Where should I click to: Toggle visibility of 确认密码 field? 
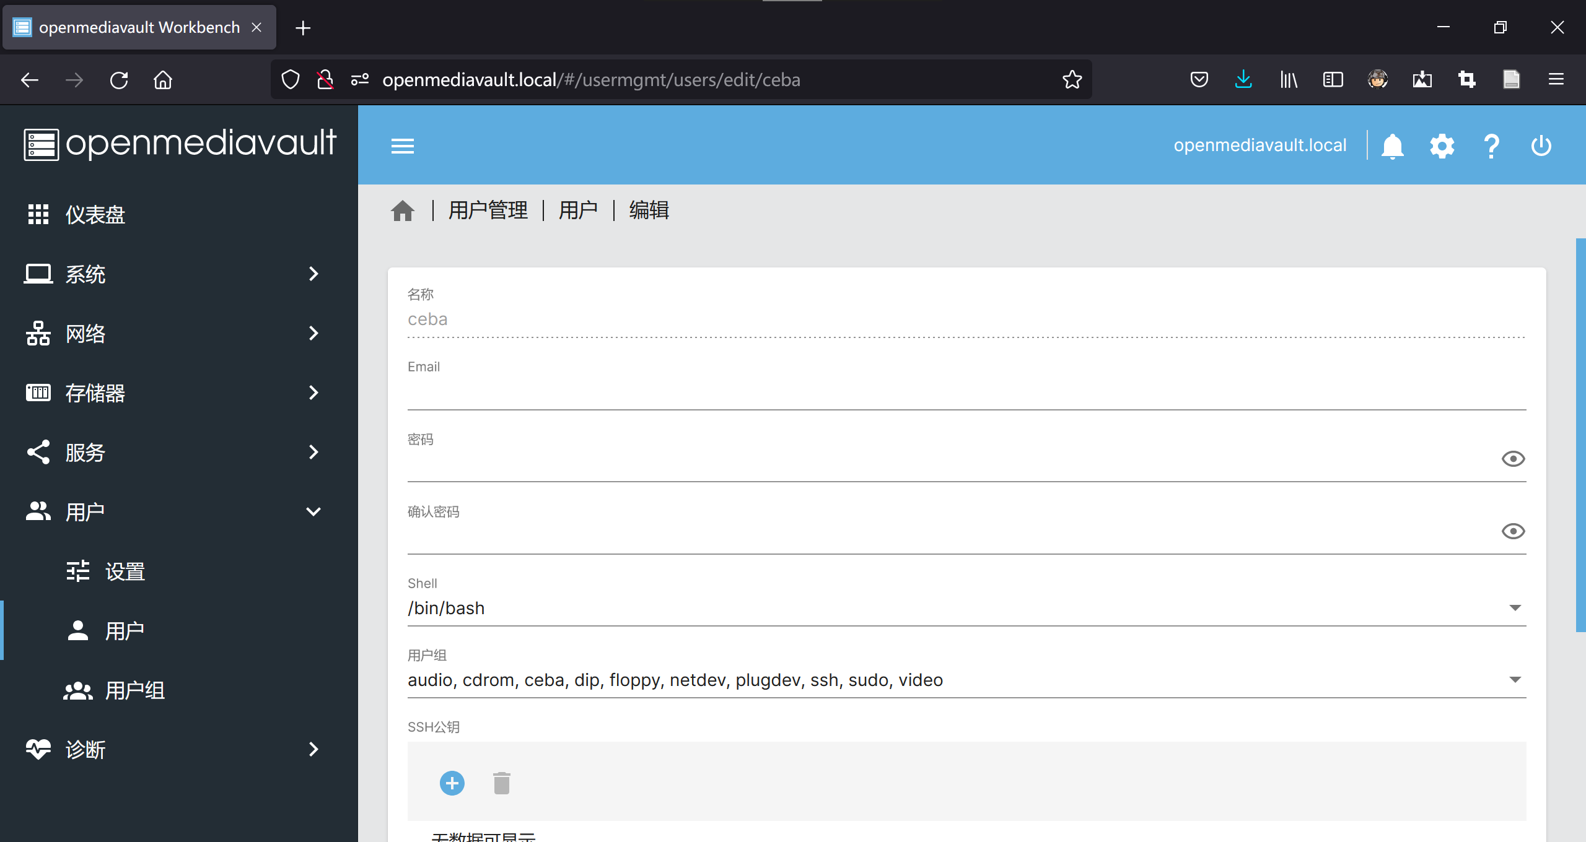click(1513, 531)
